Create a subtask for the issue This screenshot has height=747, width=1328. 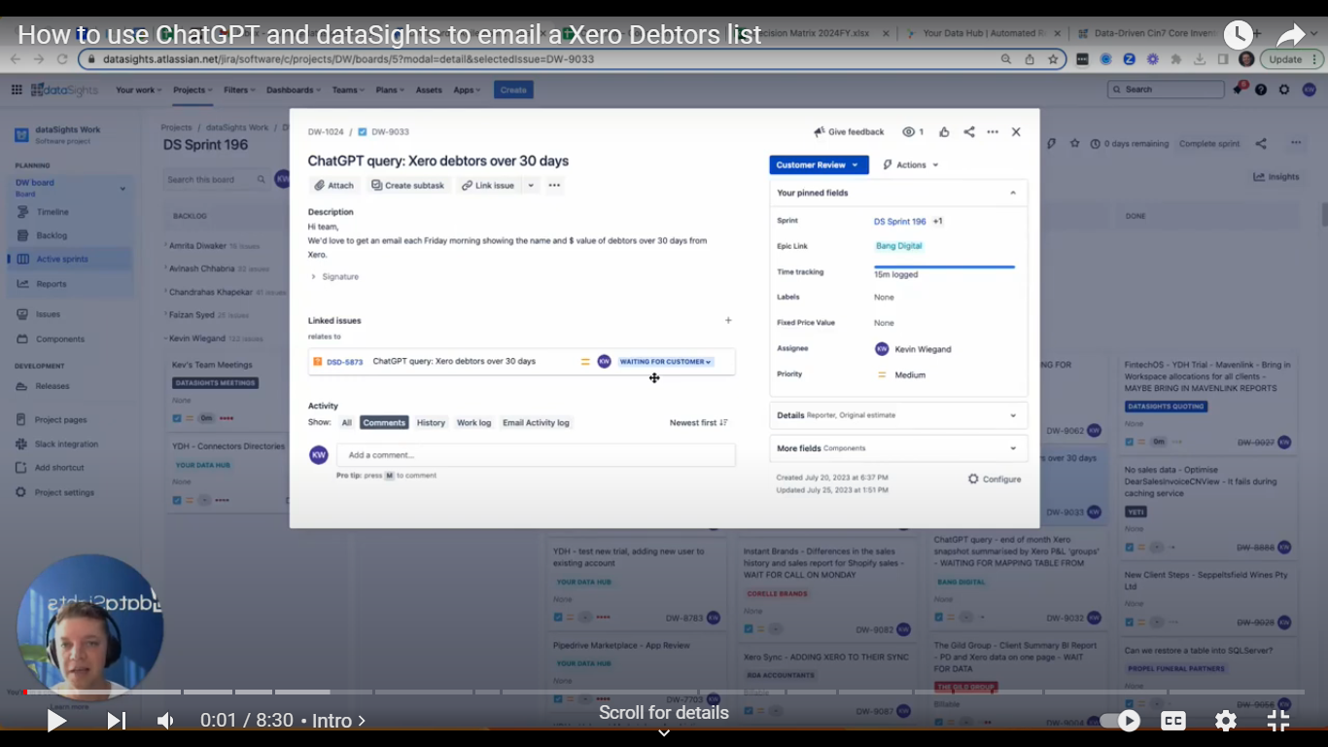coord(407,185)
